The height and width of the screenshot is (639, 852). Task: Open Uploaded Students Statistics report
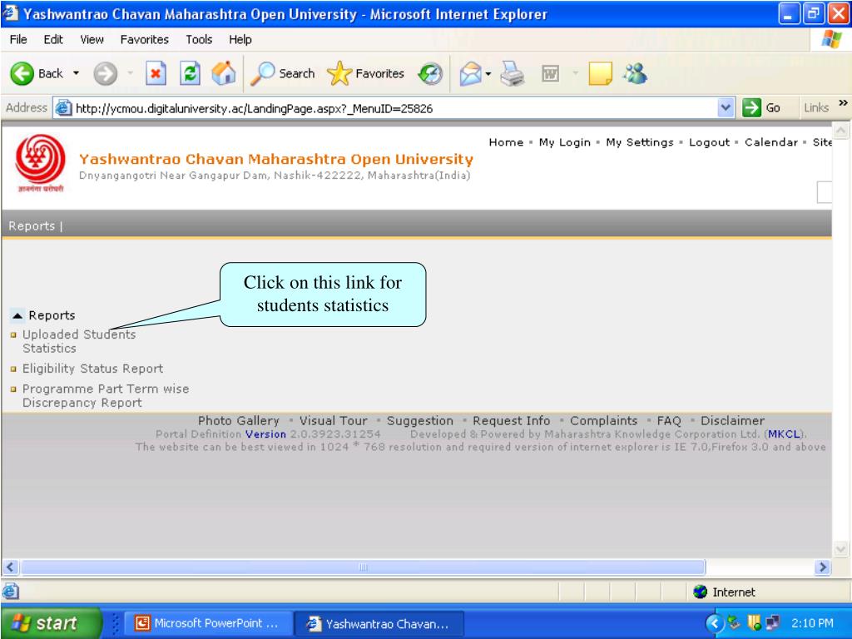tap(79, 341)
